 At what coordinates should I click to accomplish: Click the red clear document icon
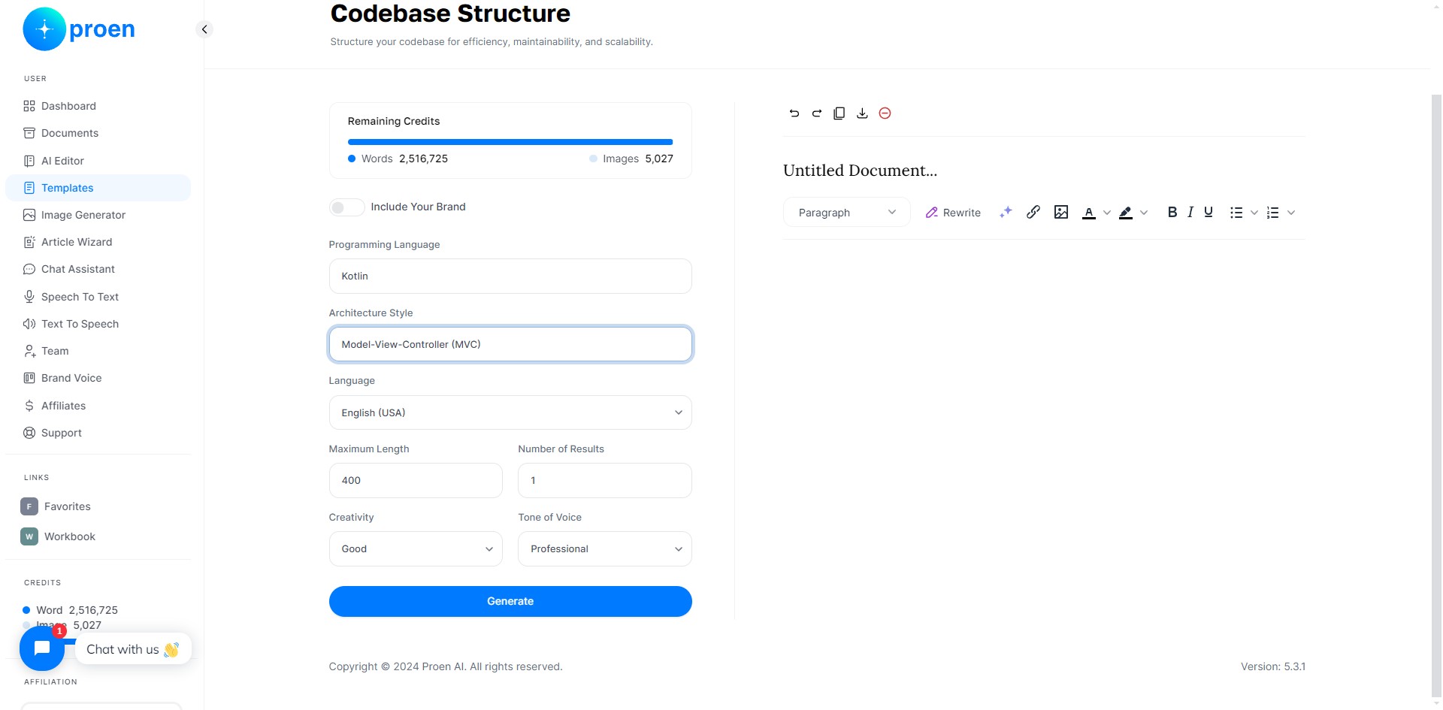coord(885,113)
